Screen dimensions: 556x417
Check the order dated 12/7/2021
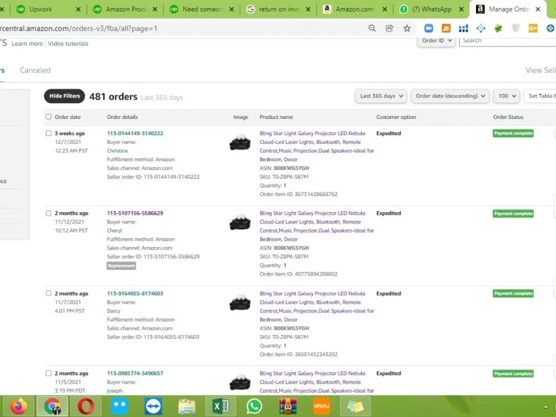(48, 133)
